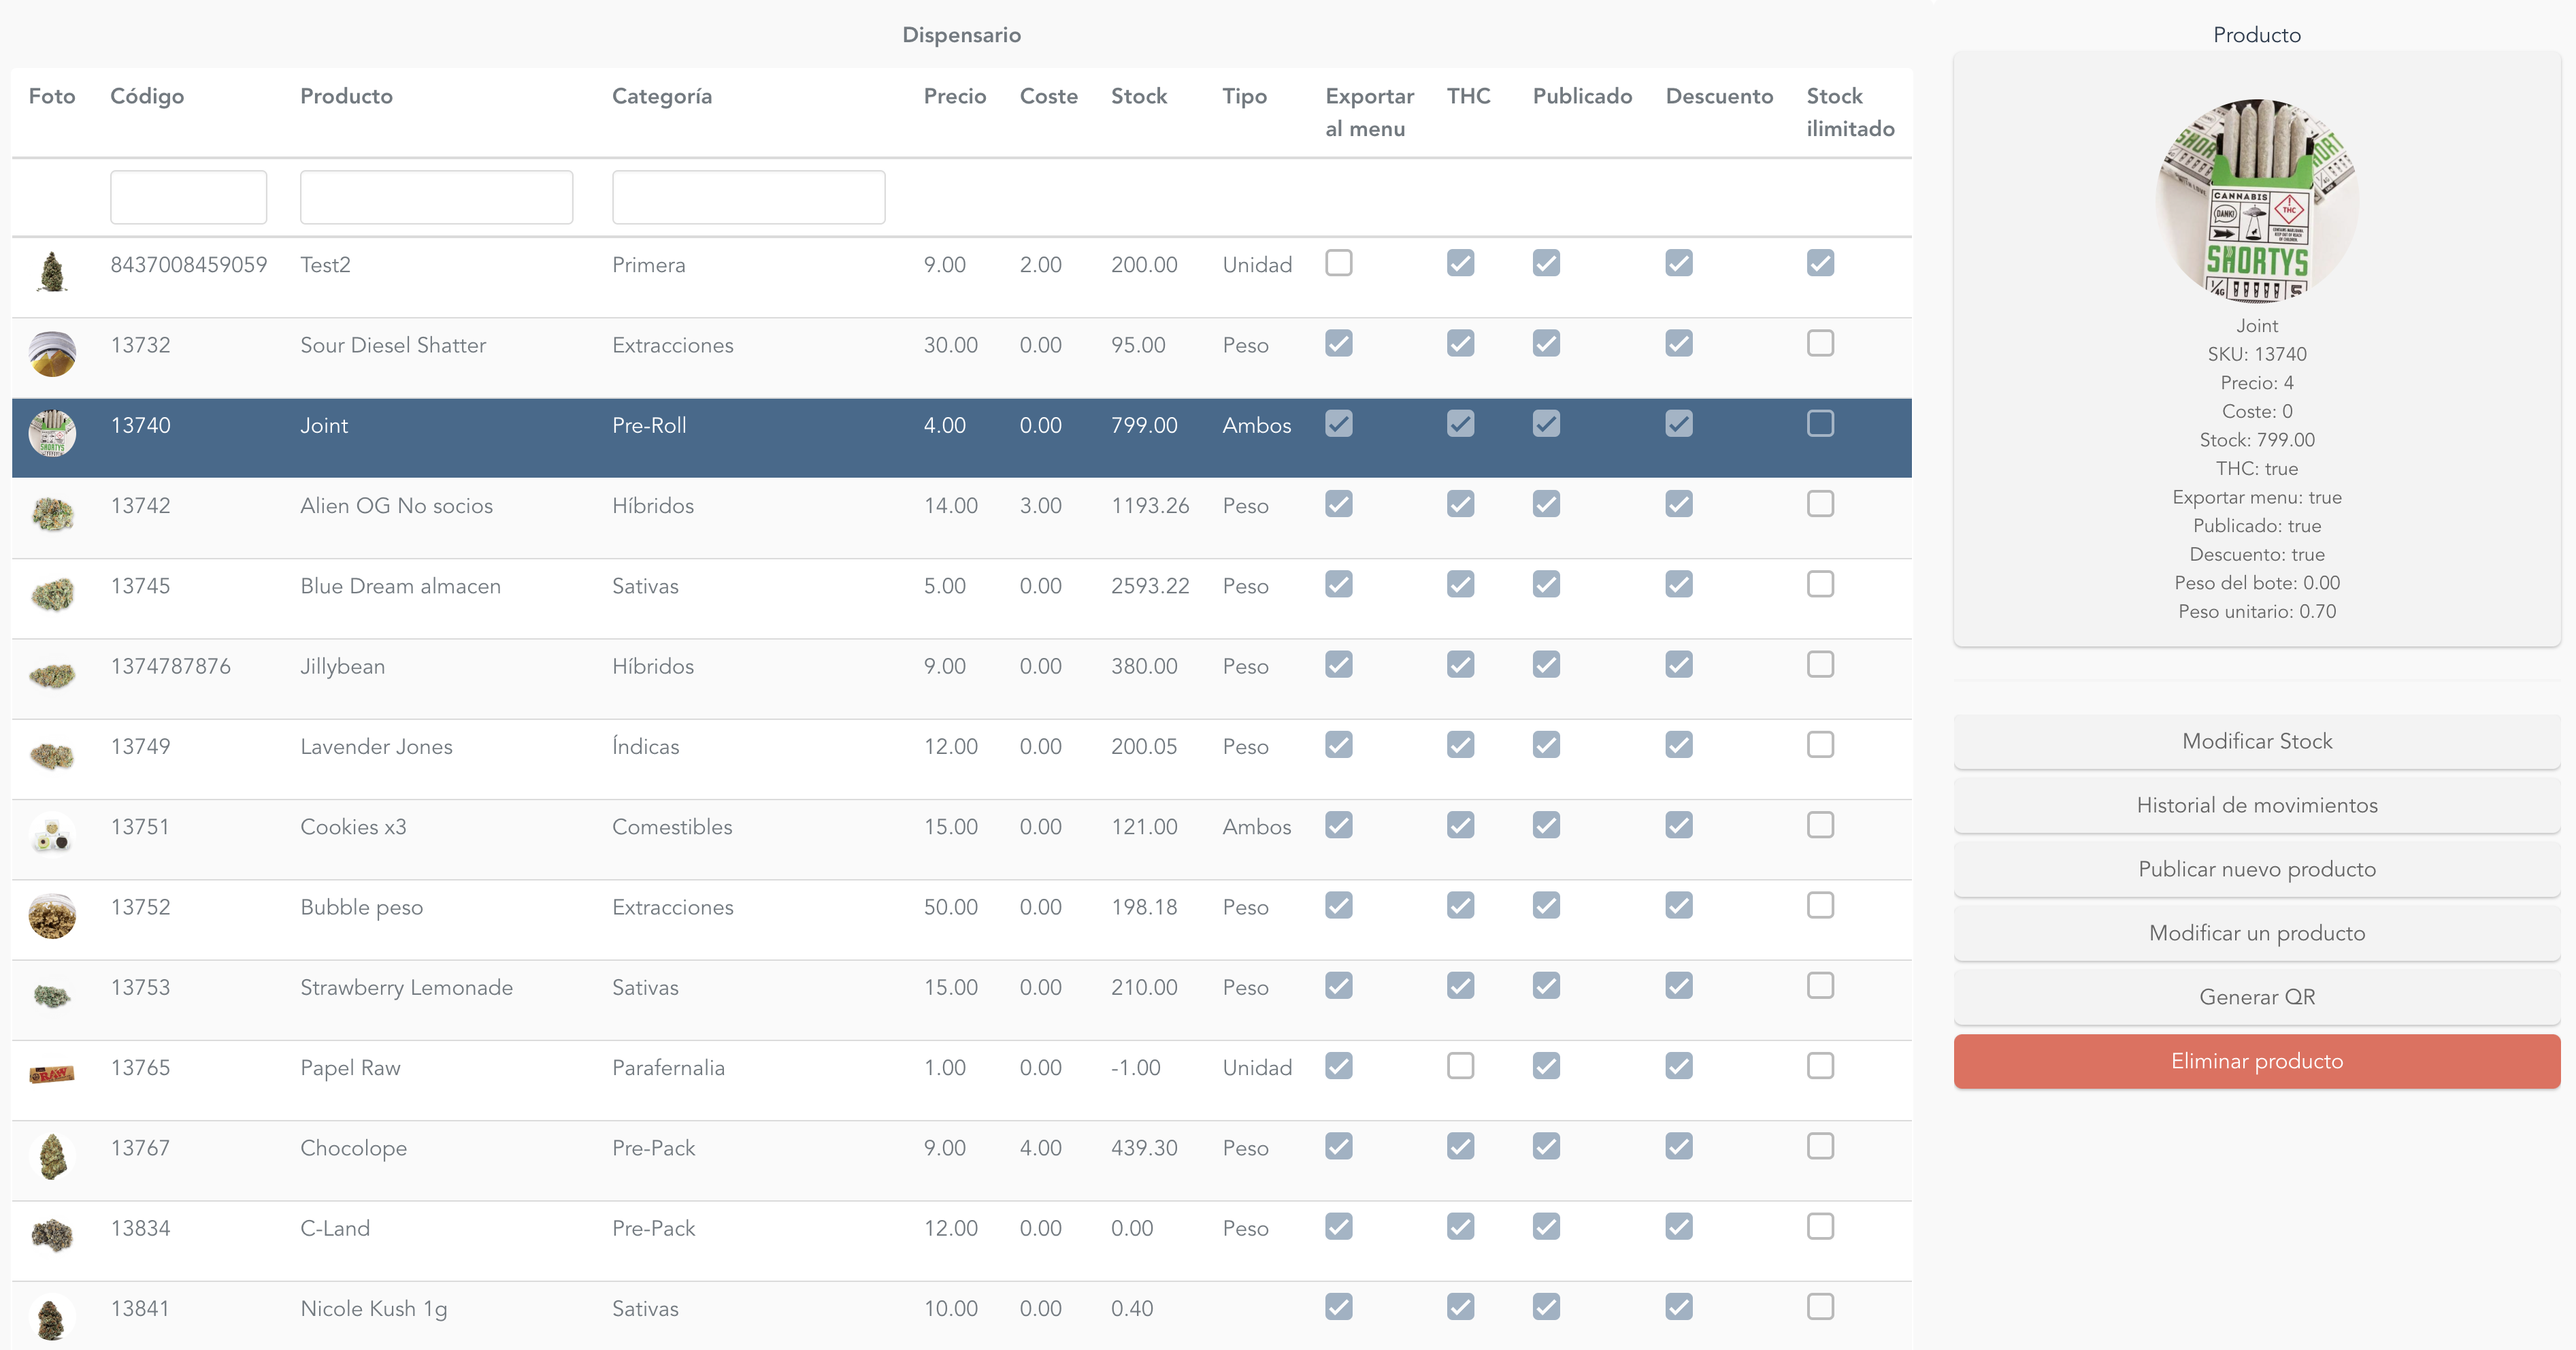Open Historial de movimientos
This screenshot has width=2576, height=1350.
pyautogui.click(x=2256, y=805)
